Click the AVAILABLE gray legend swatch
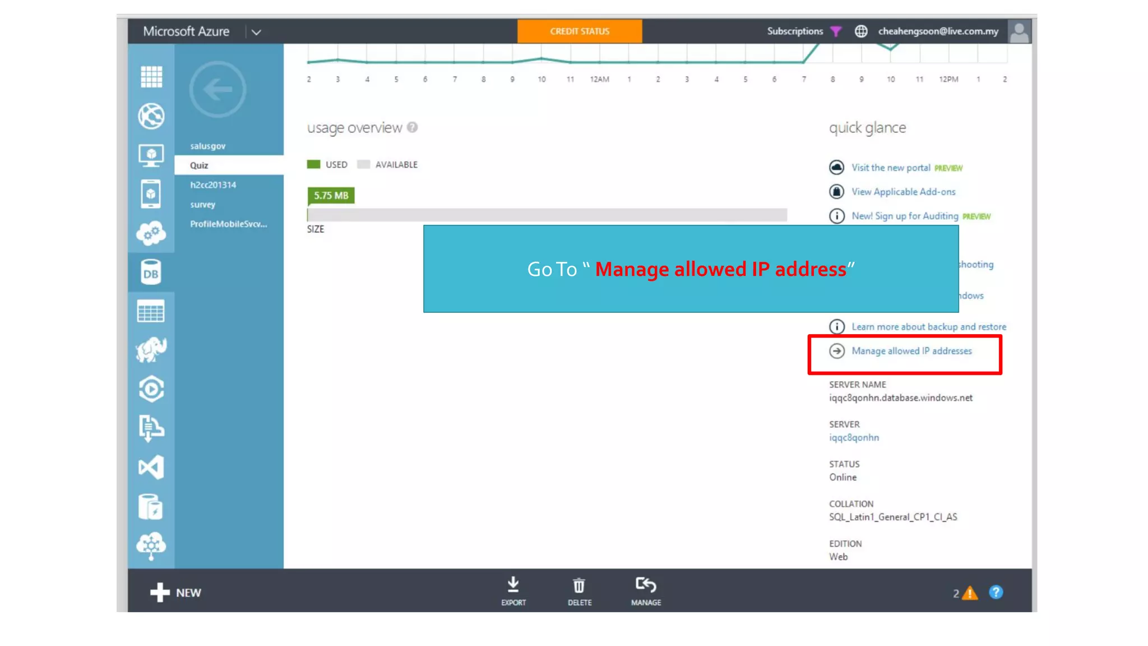1148x646 pixels. (363, 164)
